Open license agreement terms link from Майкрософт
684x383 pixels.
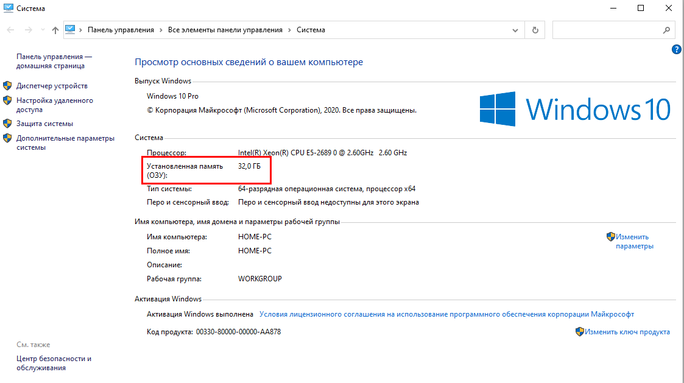click(446, 314)
